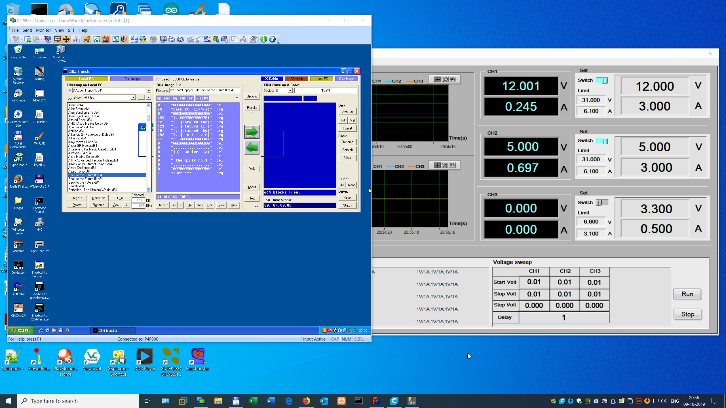This screenshot has height=408, width=726.
Task: Select X-Cable as transfer target
Action: (272, 79)
